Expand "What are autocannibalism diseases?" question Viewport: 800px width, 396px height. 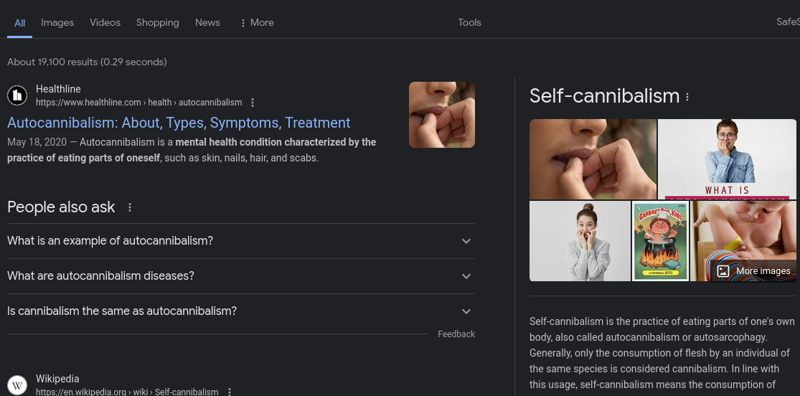466,276
